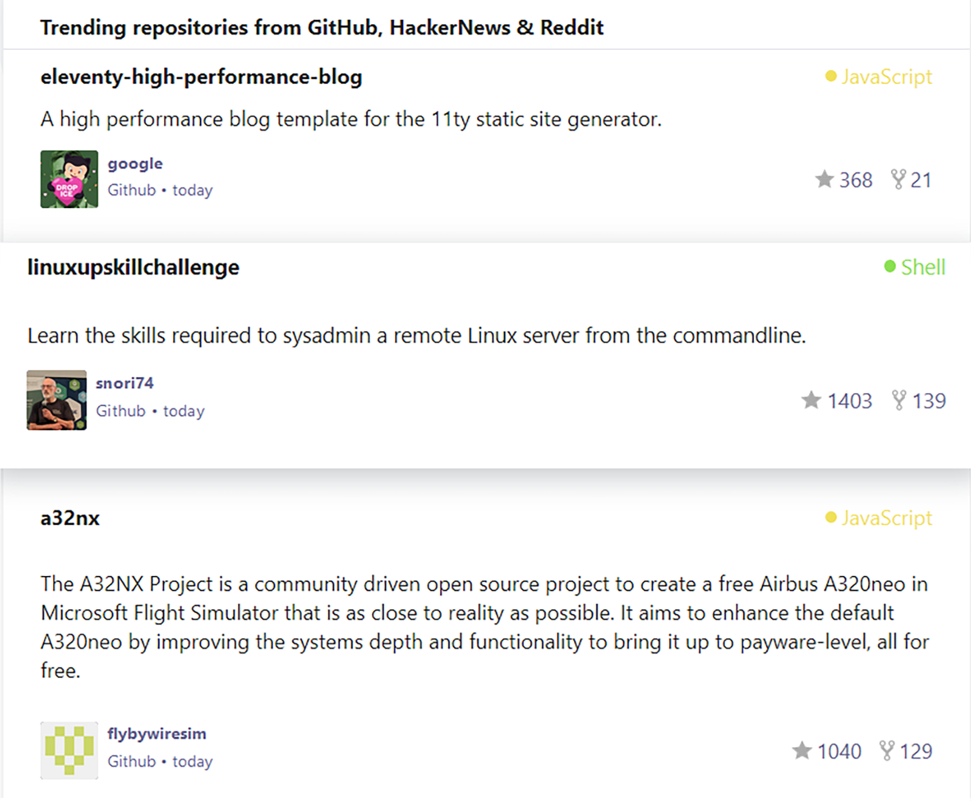Visit the google author link

[x=135, y=164]
